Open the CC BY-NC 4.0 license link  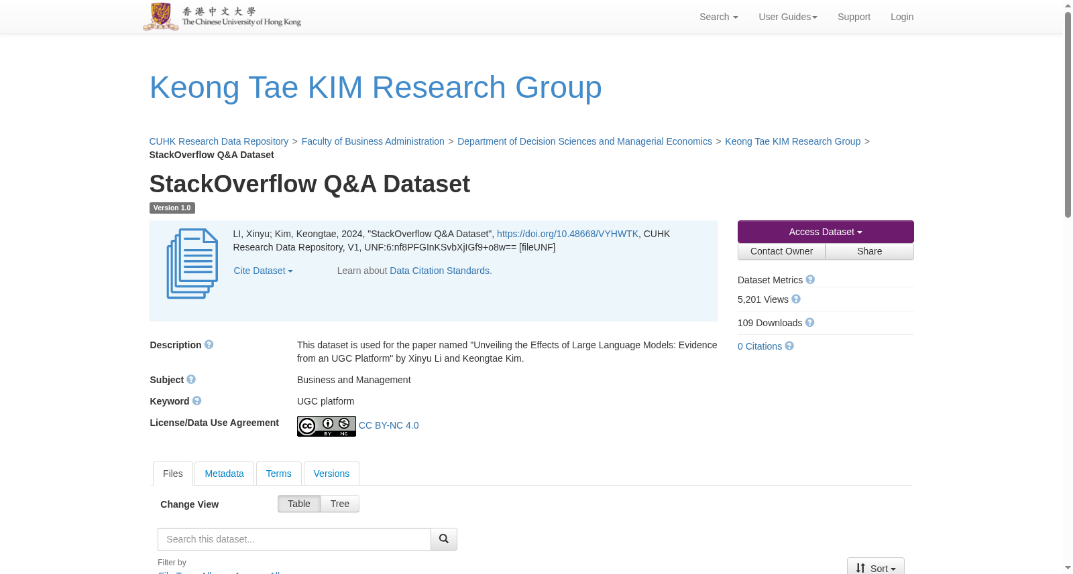coord(388,425)
